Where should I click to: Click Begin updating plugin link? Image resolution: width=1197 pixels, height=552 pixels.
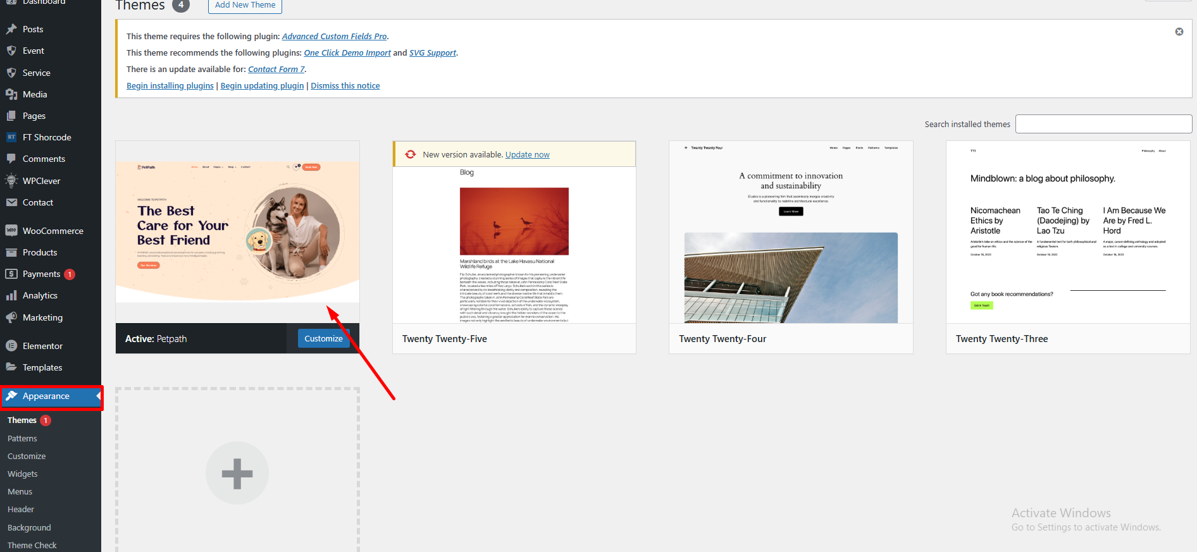pyautogui.click(x=262, y=85)
